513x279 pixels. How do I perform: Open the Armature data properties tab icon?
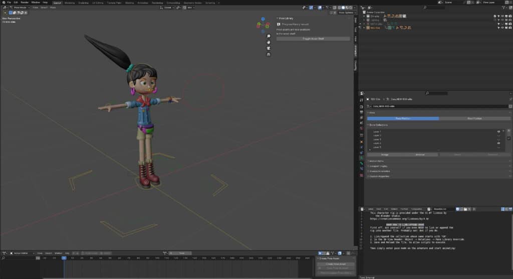point(362,158)
